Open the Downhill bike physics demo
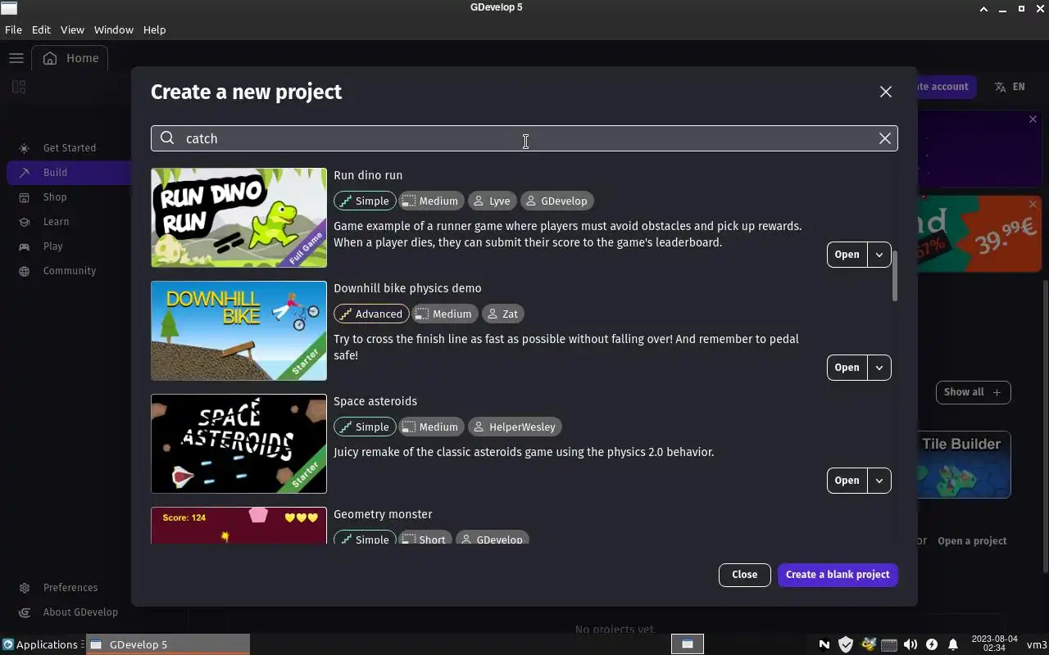1049x655 pixels. point(847,368)
